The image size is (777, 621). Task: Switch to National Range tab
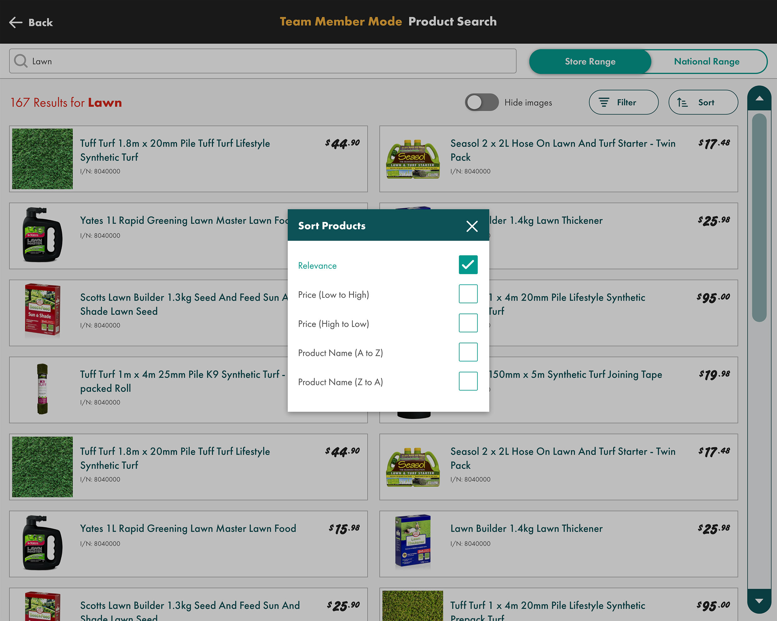[x=707, y=61]
